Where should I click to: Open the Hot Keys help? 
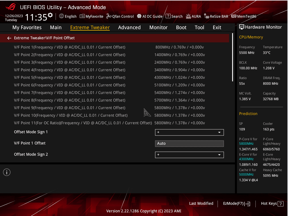[x=272, y=204]
